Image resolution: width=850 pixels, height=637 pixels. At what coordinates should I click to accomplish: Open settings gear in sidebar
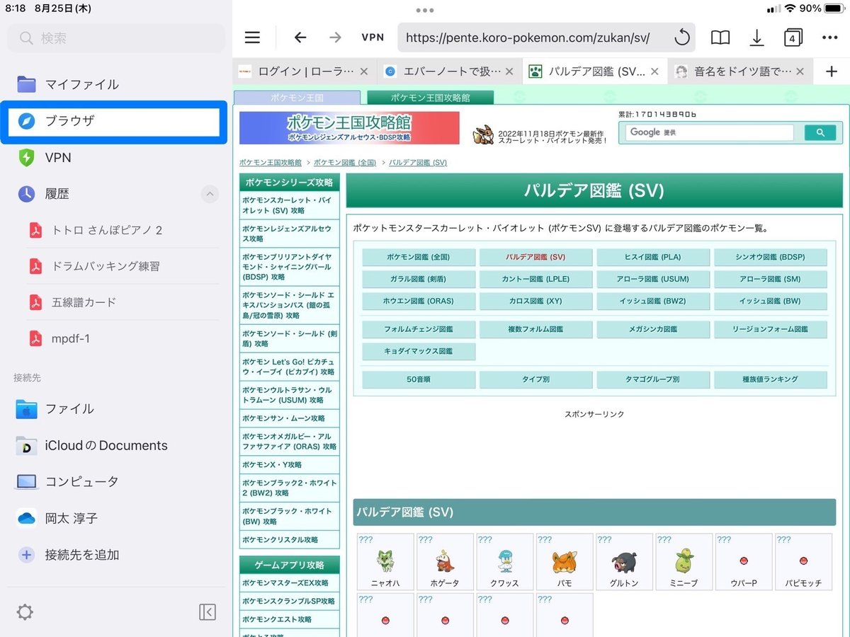(25, 612)
